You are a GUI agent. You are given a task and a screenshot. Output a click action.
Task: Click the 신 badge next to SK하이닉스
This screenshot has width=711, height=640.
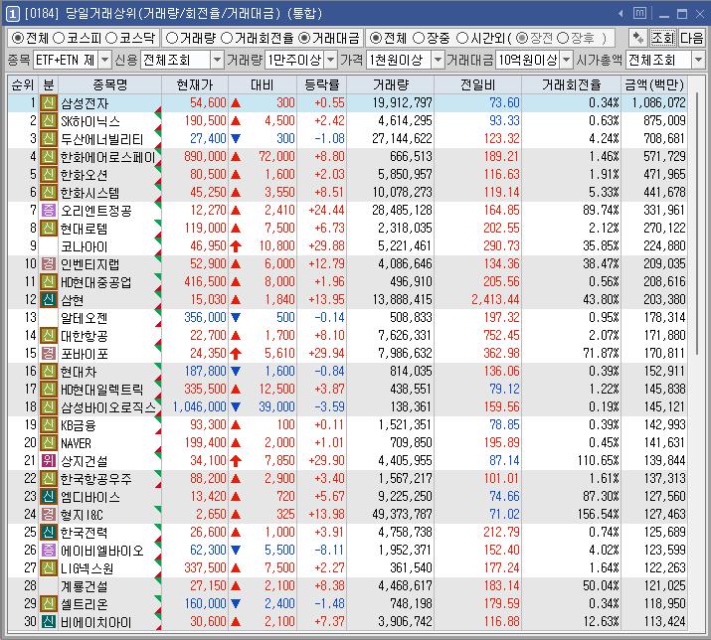49,121
